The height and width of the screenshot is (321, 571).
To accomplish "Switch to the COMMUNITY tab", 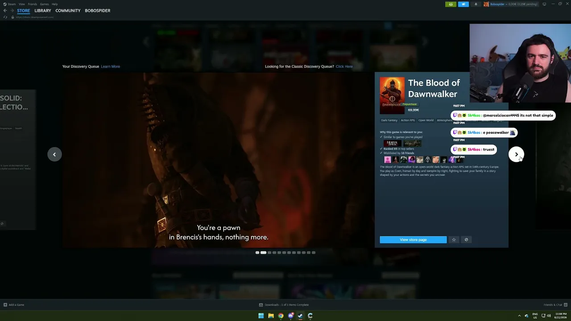I will pyautogui.click(x=68, y=11).
